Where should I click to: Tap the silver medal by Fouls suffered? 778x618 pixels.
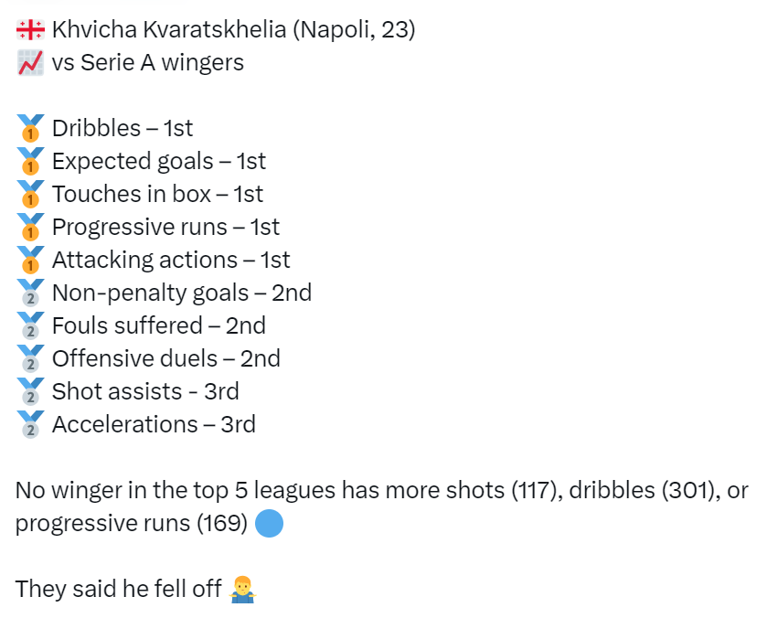(x=30, y=326)
